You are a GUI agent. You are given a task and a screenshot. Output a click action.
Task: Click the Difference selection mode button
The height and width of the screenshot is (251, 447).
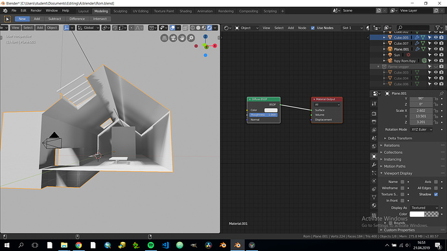[x=77, y=19]
